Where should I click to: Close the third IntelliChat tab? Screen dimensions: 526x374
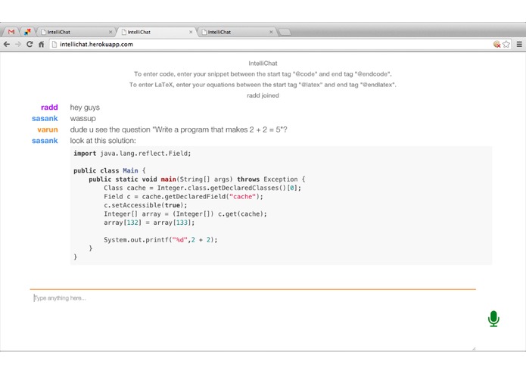(x=271, y=32)
